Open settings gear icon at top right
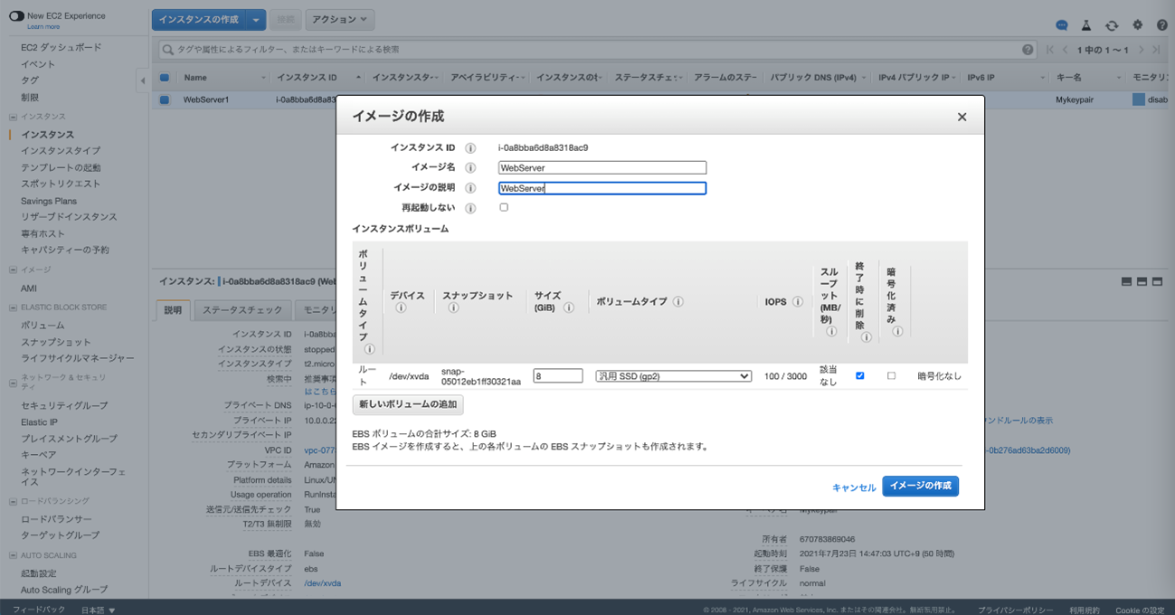Image resolution: width=1175 pixels, height=615 pixels. (1137, 25)
